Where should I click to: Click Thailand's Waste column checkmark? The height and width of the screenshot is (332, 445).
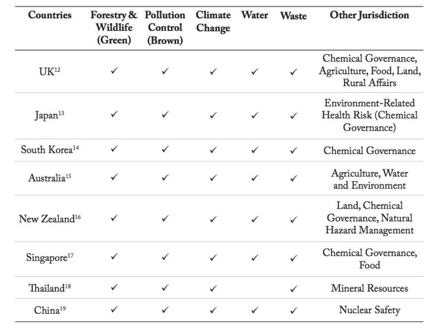(293, 289)
